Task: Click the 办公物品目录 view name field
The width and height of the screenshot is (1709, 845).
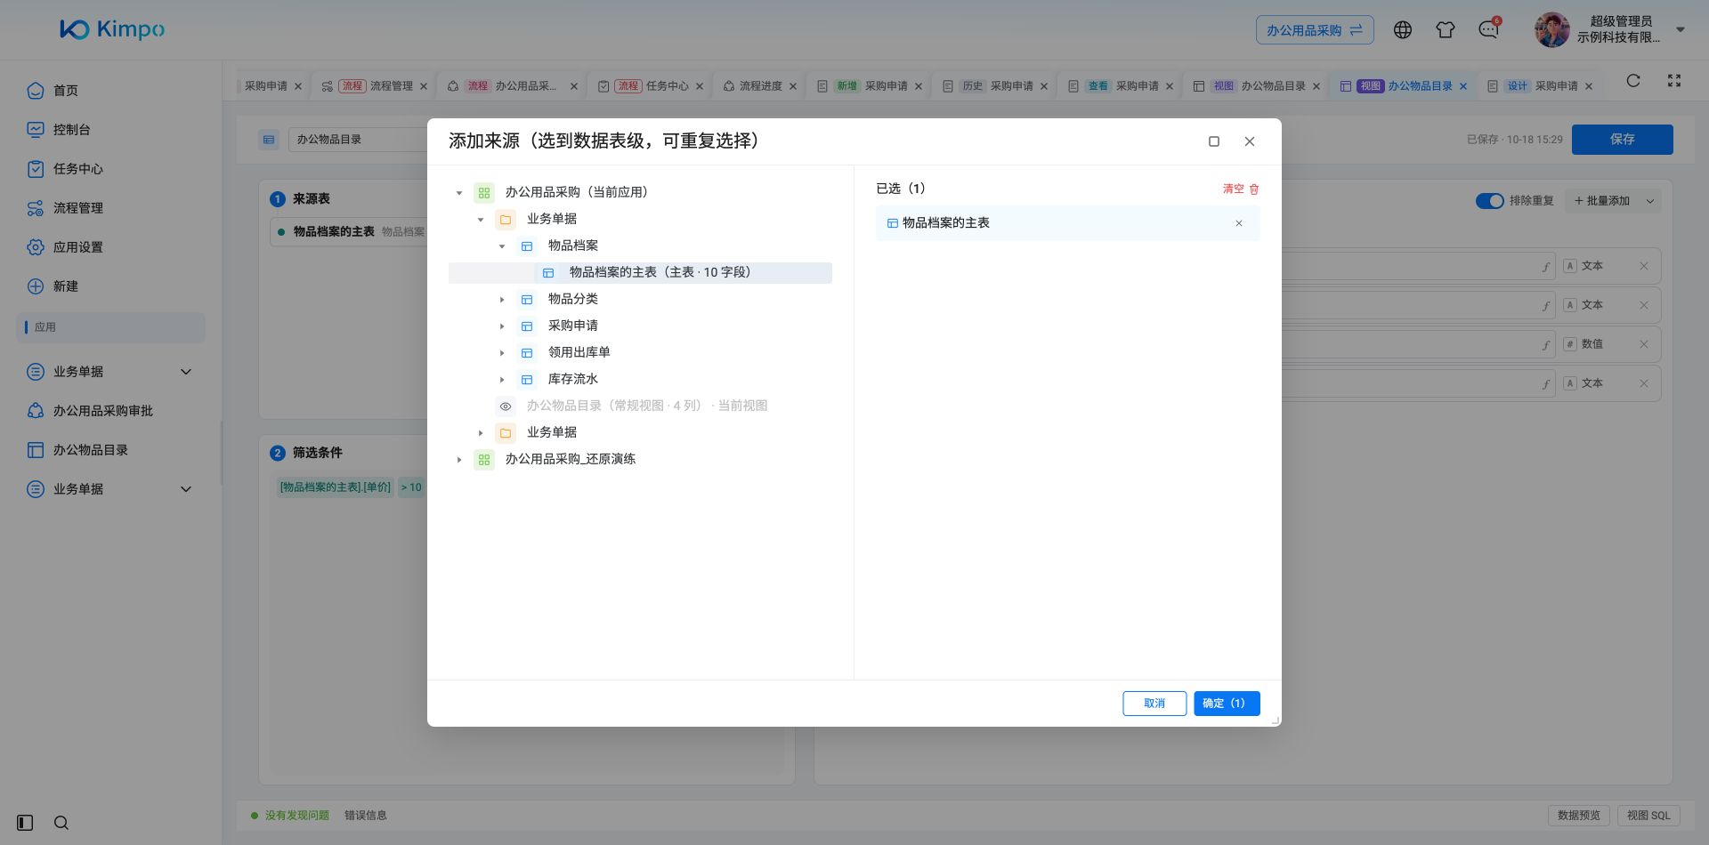Action: click(x=356, y=140)
